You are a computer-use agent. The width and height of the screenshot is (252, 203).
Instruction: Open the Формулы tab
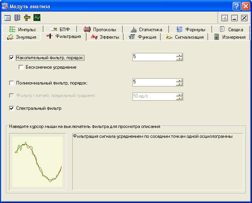click(x=191, y=29)
